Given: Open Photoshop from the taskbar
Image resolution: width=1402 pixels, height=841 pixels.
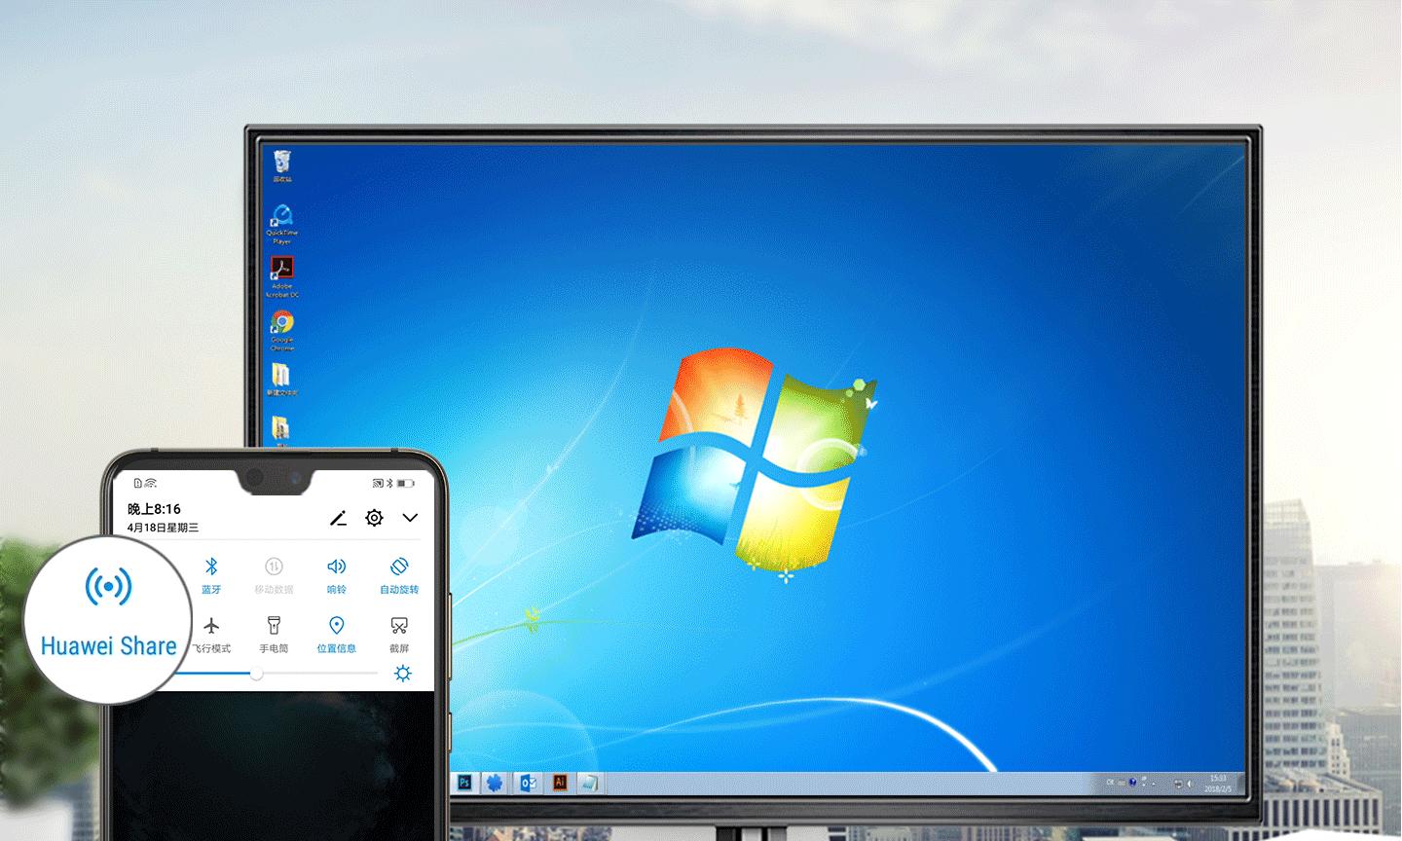Looking at the screenshot, I should click(x=464, y=783).
